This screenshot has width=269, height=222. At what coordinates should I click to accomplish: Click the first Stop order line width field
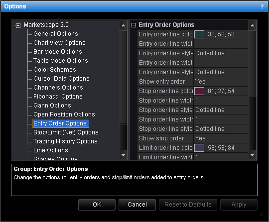(x=221, y=101)
